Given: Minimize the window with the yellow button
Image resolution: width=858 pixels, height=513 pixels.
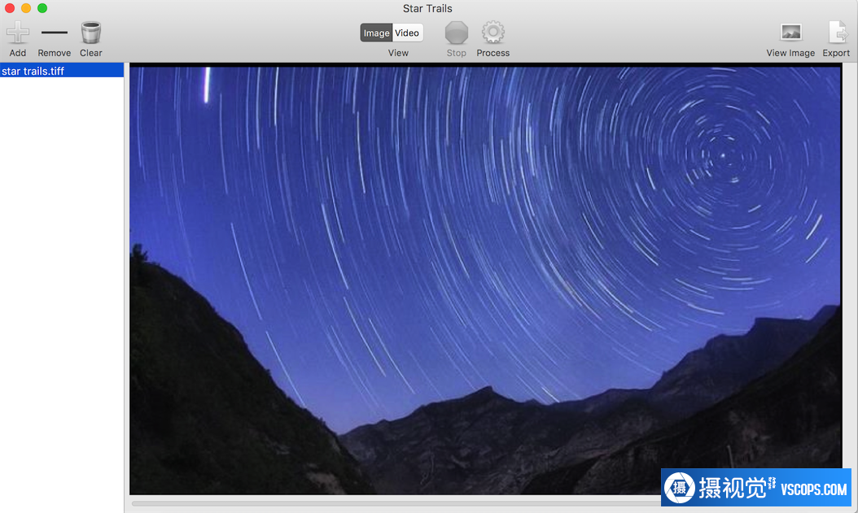Looking at the screenshot, I should coord(26,8).
